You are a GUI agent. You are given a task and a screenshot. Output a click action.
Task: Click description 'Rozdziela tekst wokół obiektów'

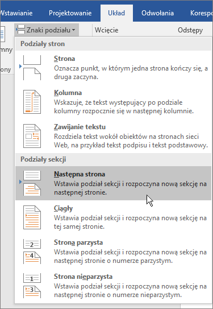pyautogui.click(x=126, y=137)
